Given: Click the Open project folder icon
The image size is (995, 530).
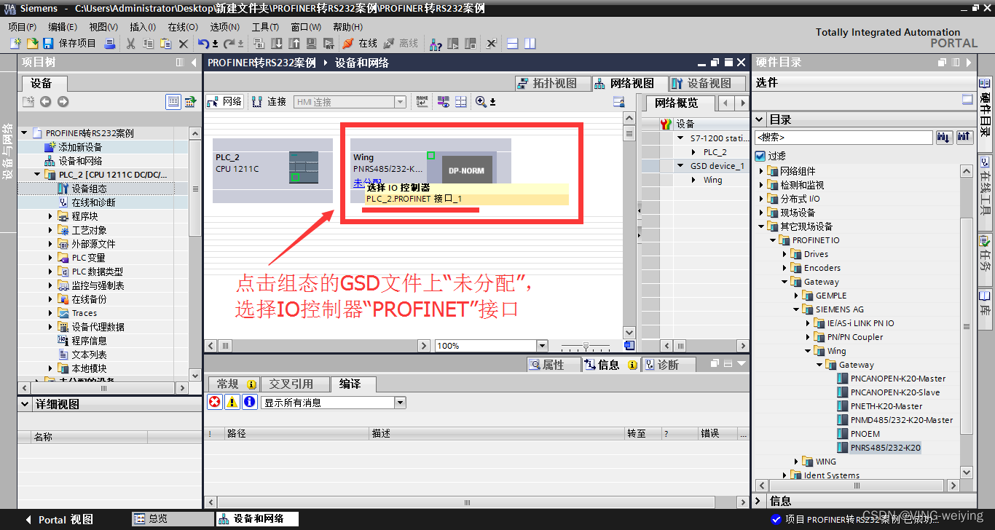Looking at the screenshot, I should click(x=32, y=44).
